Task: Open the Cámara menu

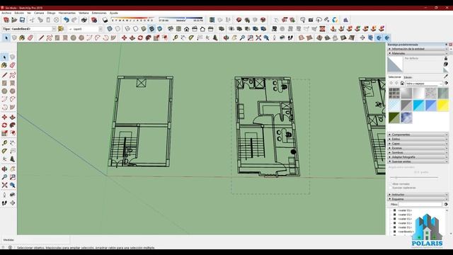Action: pyautogui.click(x=39, y=13)
